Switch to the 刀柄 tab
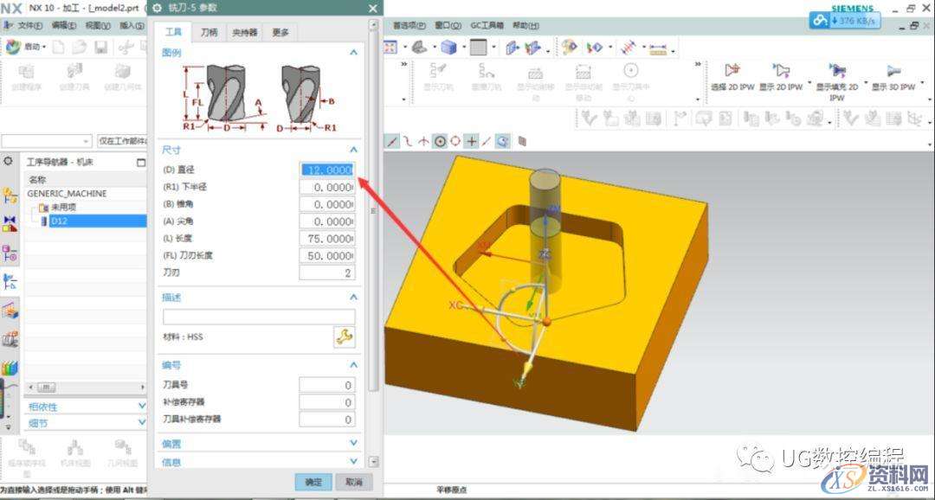935x500 pixels. click(208, 32)
